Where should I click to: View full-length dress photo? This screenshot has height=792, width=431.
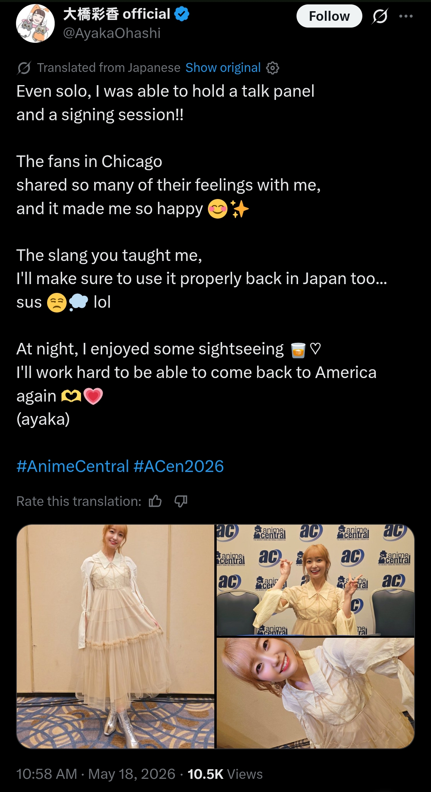[115, 636]
